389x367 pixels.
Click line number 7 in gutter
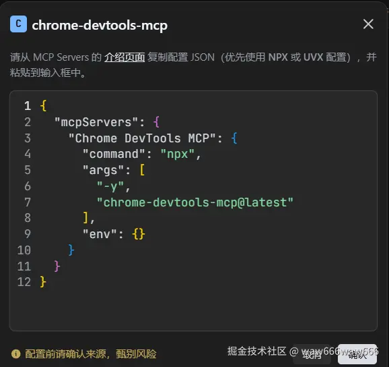pyautogui.click(x=28, y=202)
